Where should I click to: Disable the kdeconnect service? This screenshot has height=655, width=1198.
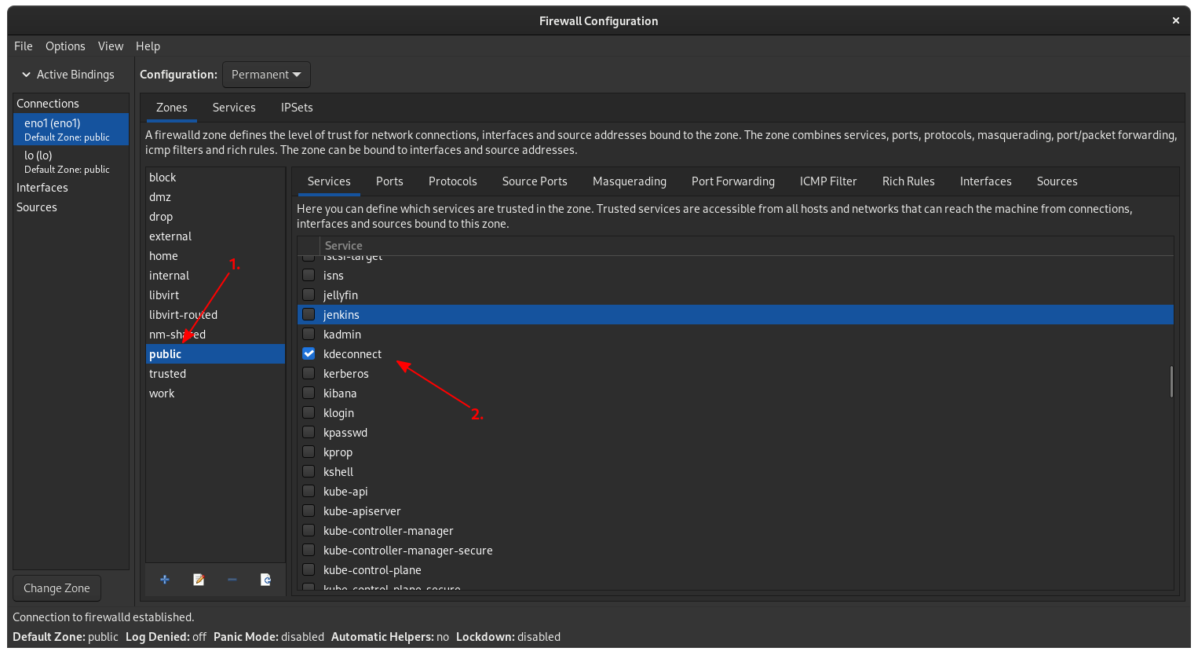click(309, 353)
